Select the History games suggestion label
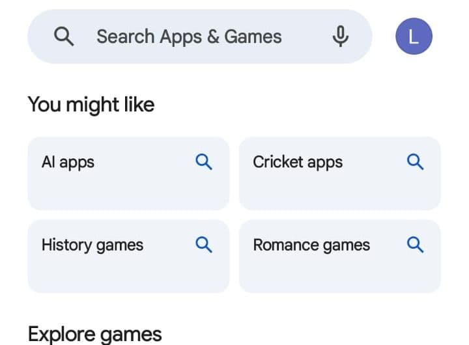469x345 pixels. [x=92, y=245]
